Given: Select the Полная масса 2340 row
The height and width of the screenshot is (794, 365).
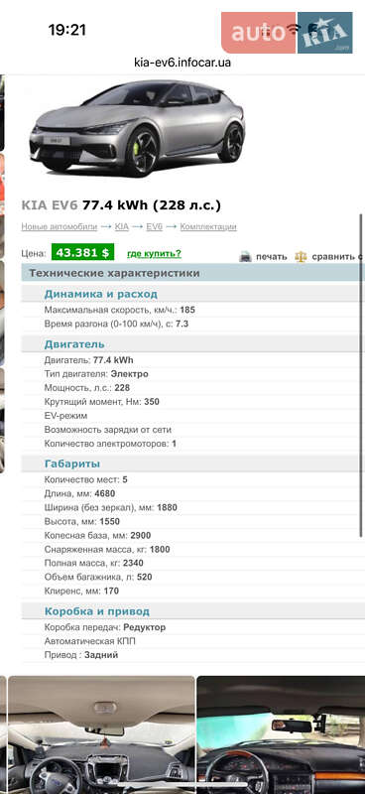Looking at the screenshot, I should coord(192,563).
